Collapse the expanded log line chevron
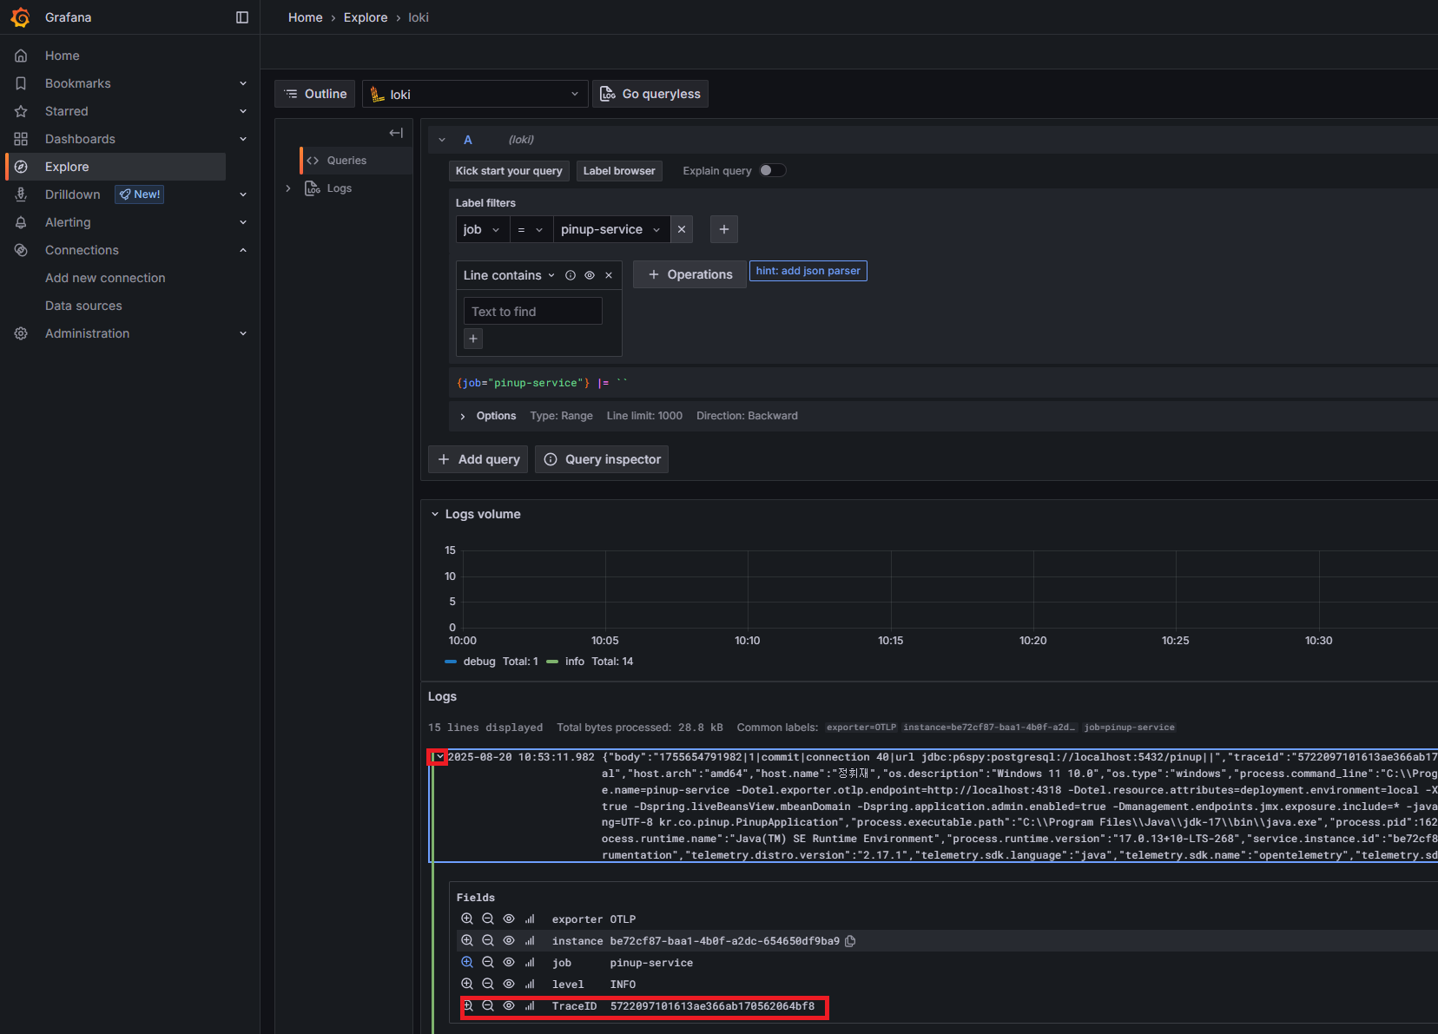Screen dimensions: 1438x1034 pos(439,757)
